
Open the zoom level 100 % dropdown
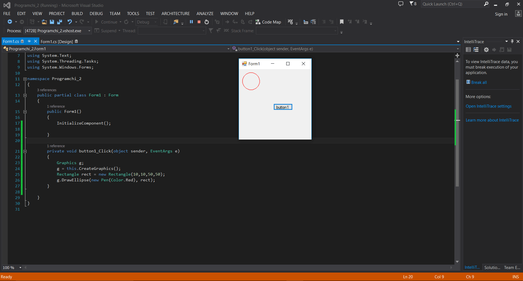20,268
